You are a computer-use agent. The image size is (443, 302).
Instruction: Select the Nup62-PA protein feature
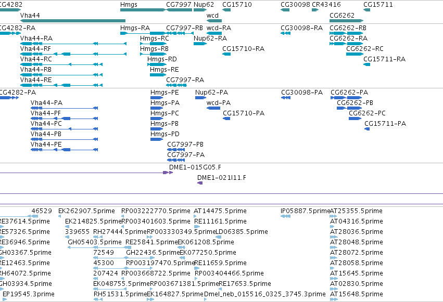tap(200, 98)
